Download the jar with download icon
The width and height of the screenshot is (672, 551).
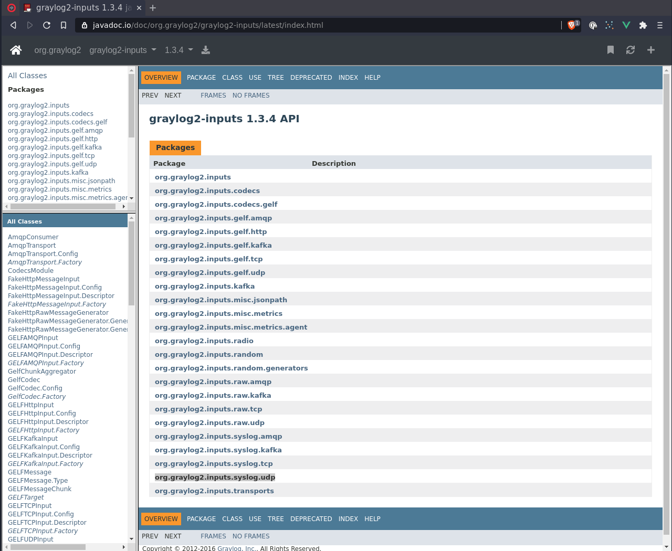tap(206, 50)
